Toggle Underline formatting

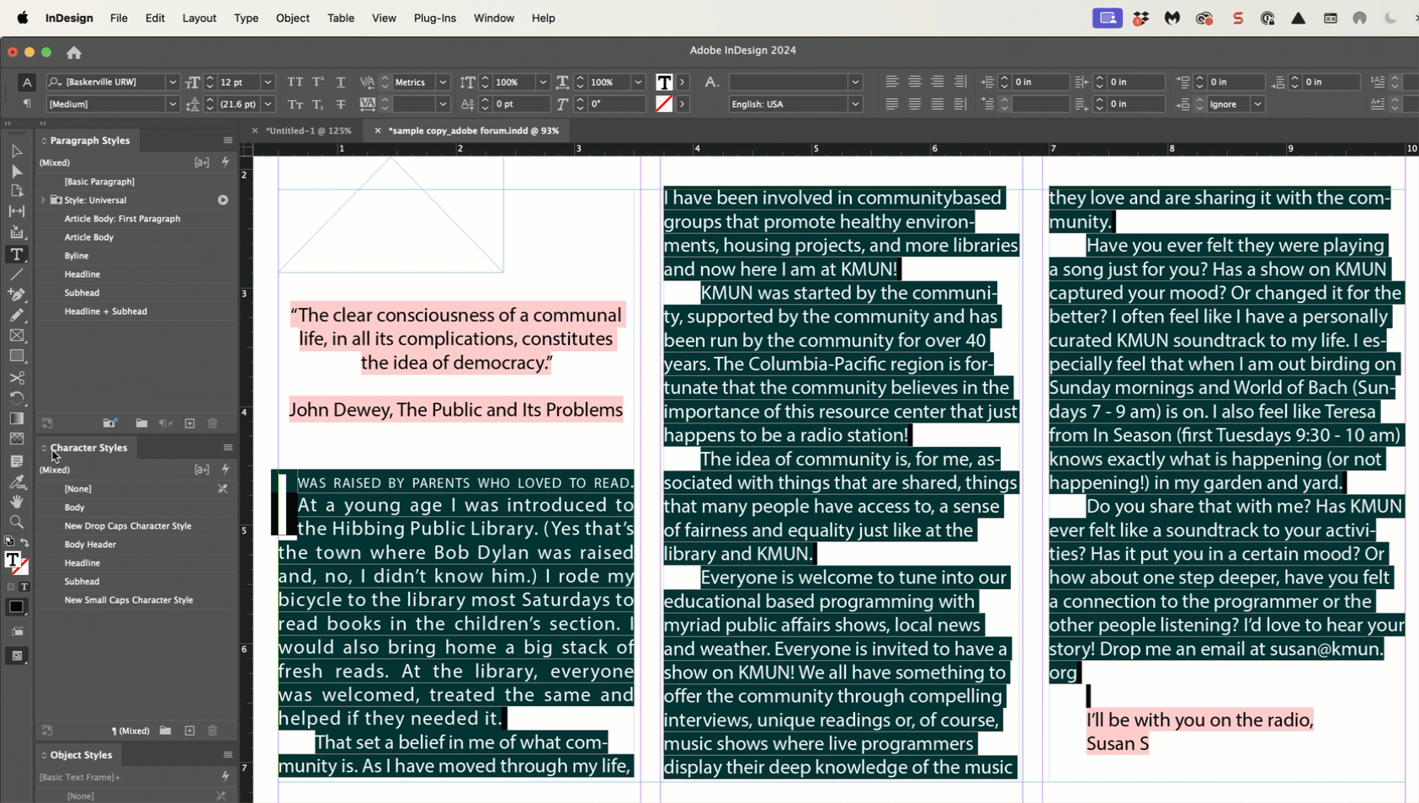[x=341, y=82]
